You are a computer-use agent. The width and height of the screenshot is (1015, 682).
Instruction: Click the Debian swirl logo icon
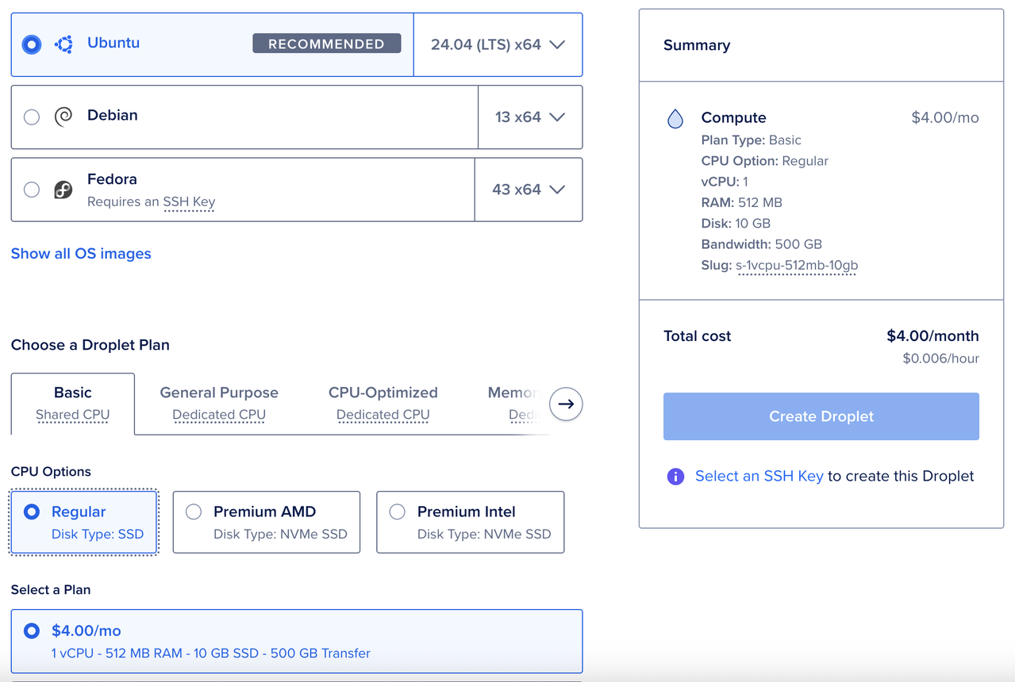pyautogui.click(x=63, y=117)
